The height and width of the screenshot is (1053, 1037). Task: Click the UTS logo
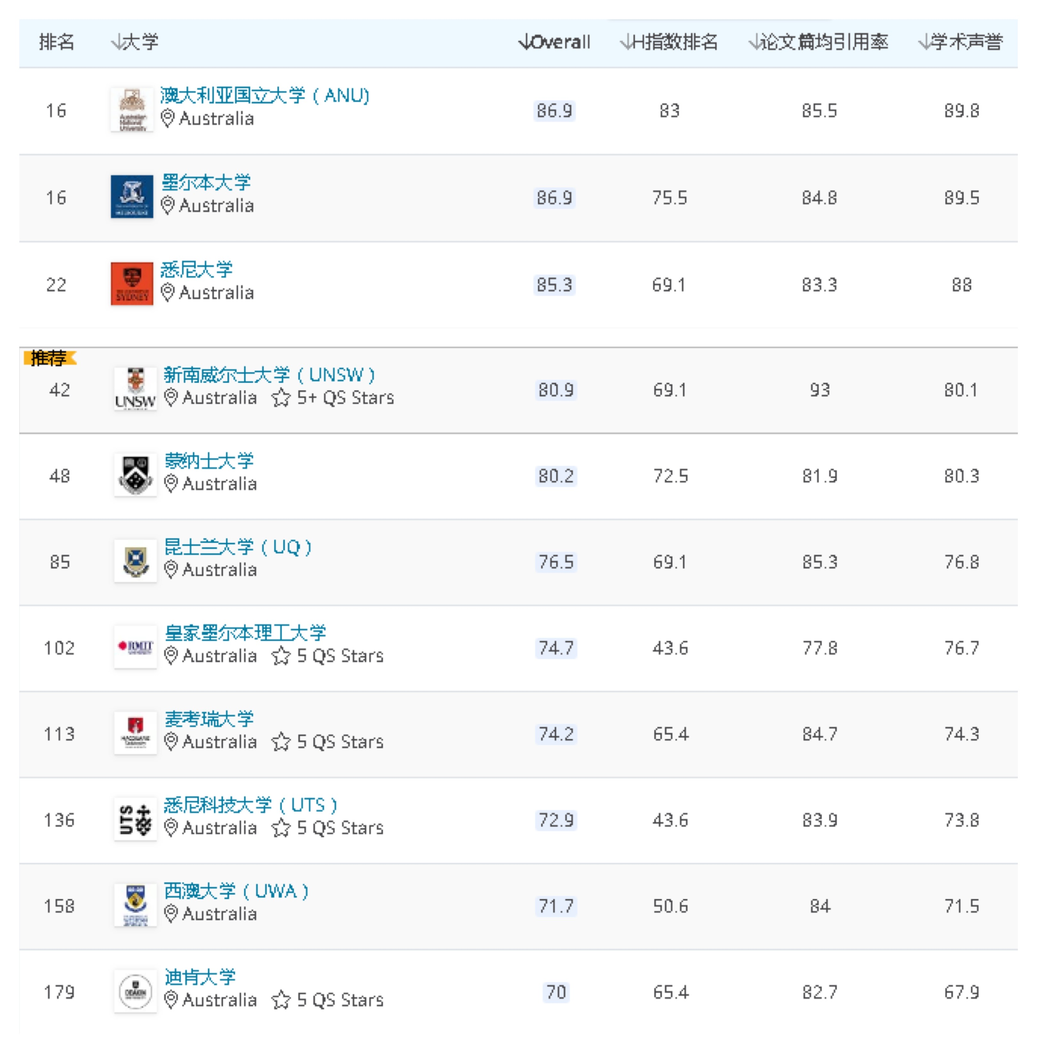[135, 820]
